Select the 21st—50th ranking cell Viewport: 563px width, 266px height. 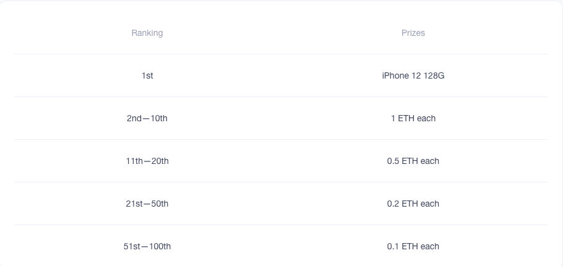[x=147, y=204]
